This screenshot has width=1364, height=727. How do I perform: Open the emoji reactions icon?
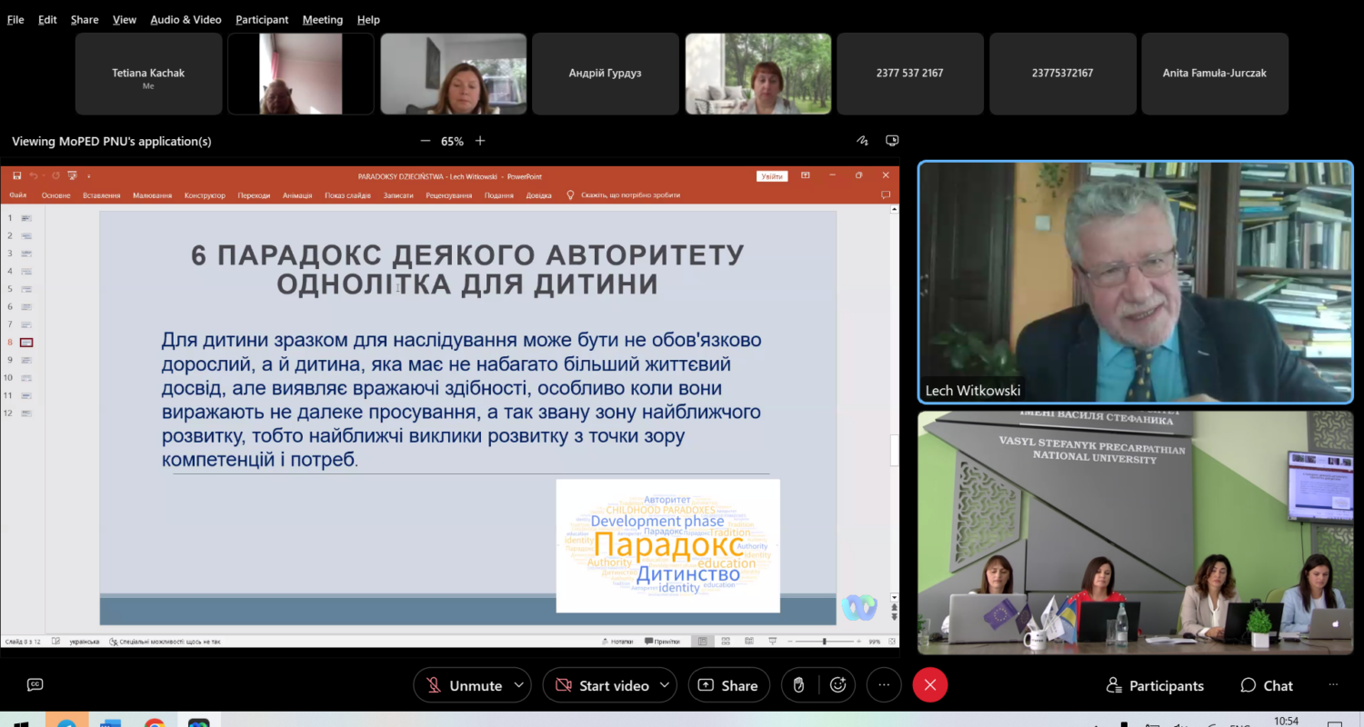(837, 685)
